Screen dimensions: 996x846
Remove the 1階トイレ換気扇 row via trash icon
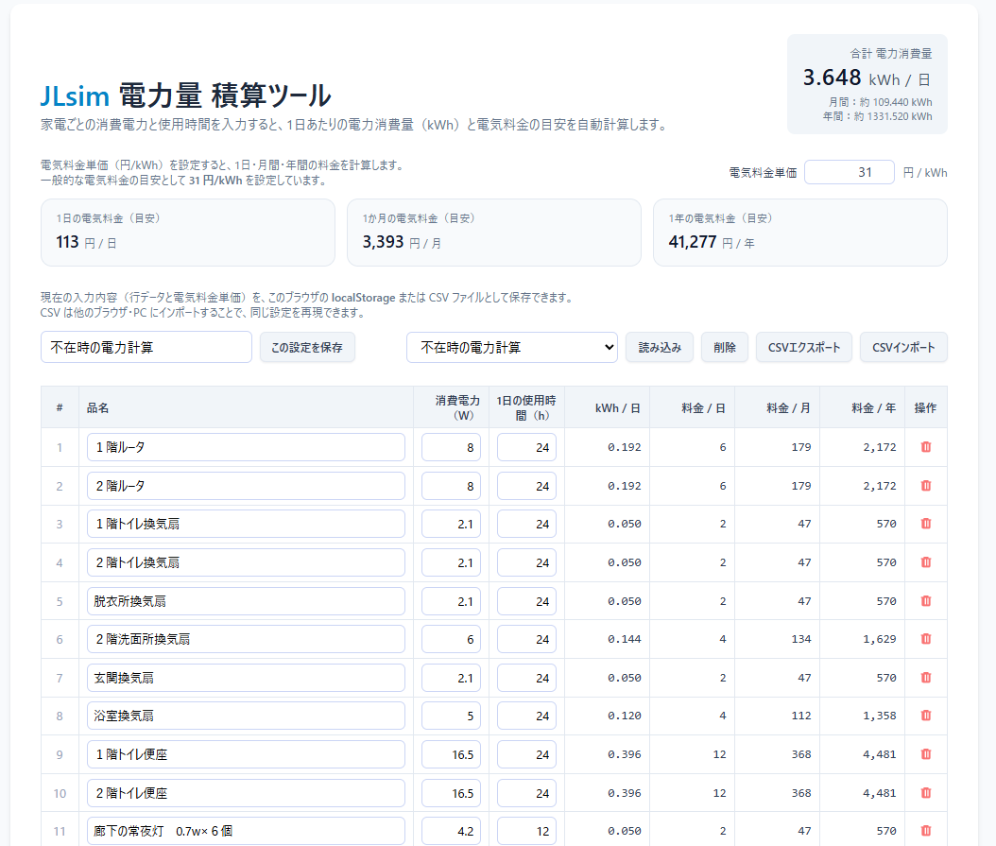tap(925, 524)
